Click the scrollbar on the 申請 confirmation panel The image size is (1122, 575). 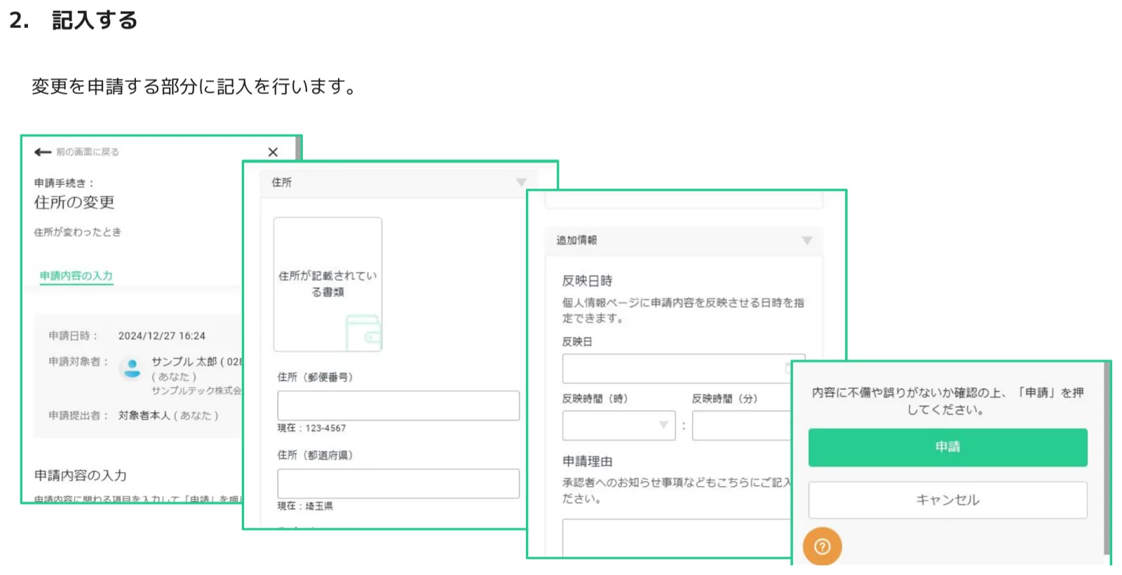click(x=1107, y=459)
